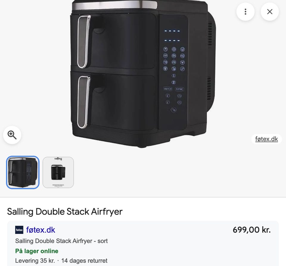Screen dimensions: 286x266
Task: Click the 699,00 kr. price
Action: [x=251, y=230]
